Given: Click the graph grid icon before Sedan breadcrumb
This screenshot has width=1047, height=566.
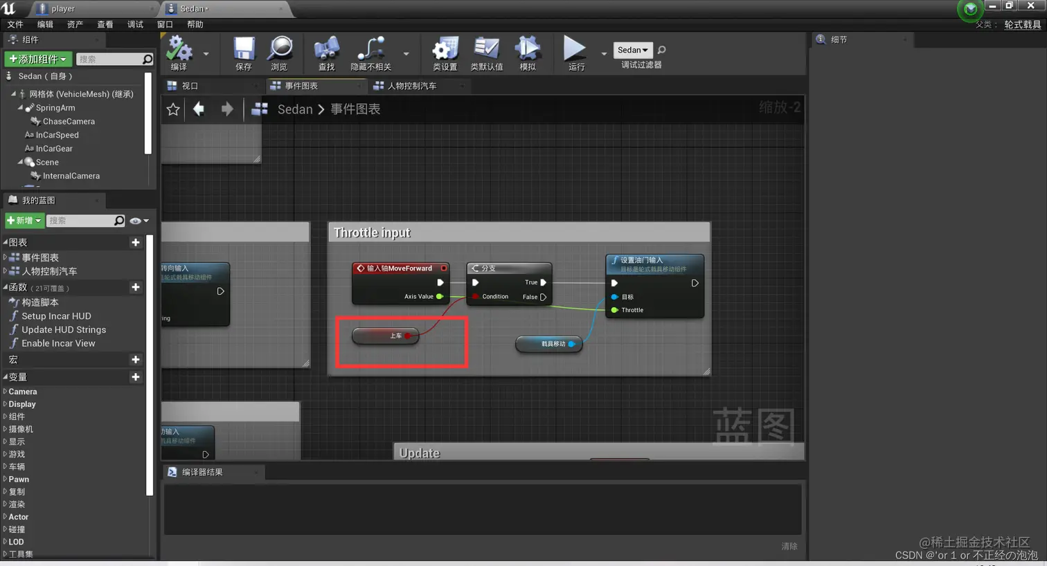Looking at the screenshot, I should coord(260,109).
